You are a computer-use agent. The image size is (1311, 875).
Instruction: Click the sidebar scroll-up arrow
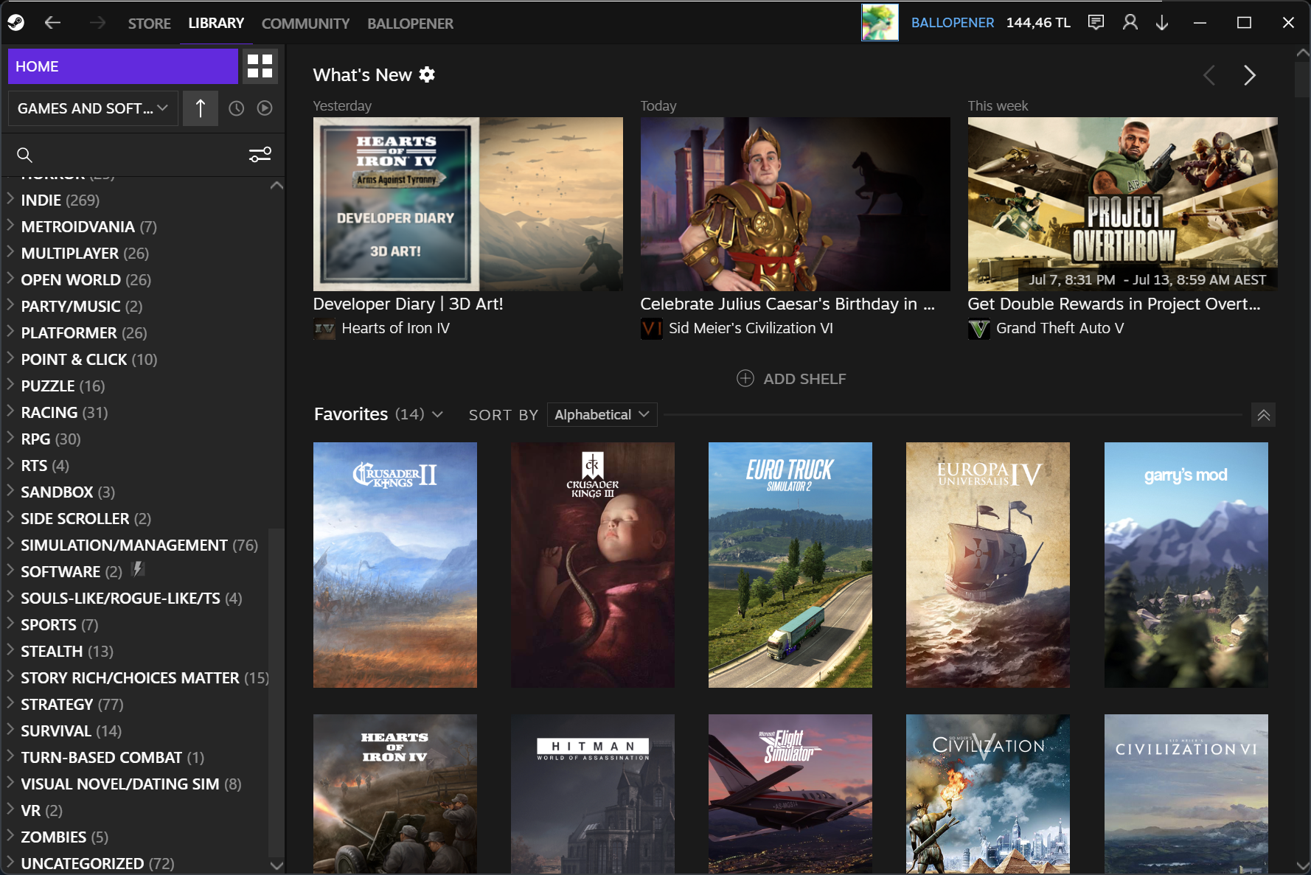(x=277, y=186)
